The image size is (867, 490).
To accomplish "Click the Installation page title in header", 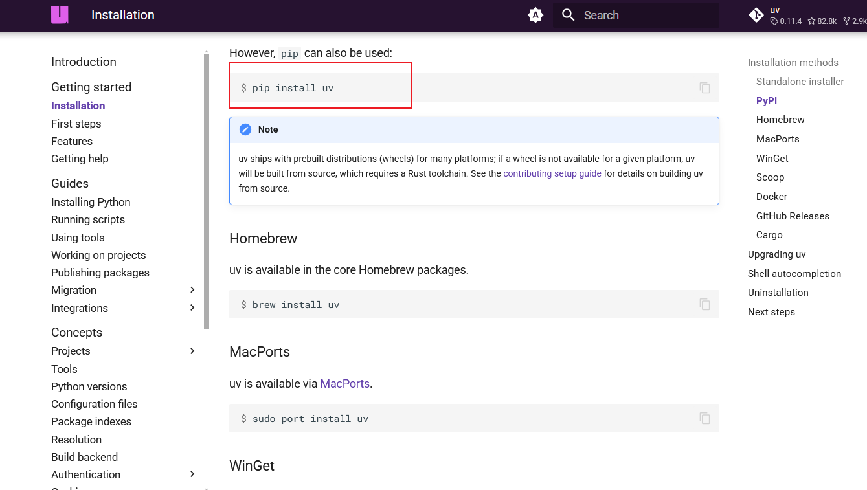I will 123,15.
